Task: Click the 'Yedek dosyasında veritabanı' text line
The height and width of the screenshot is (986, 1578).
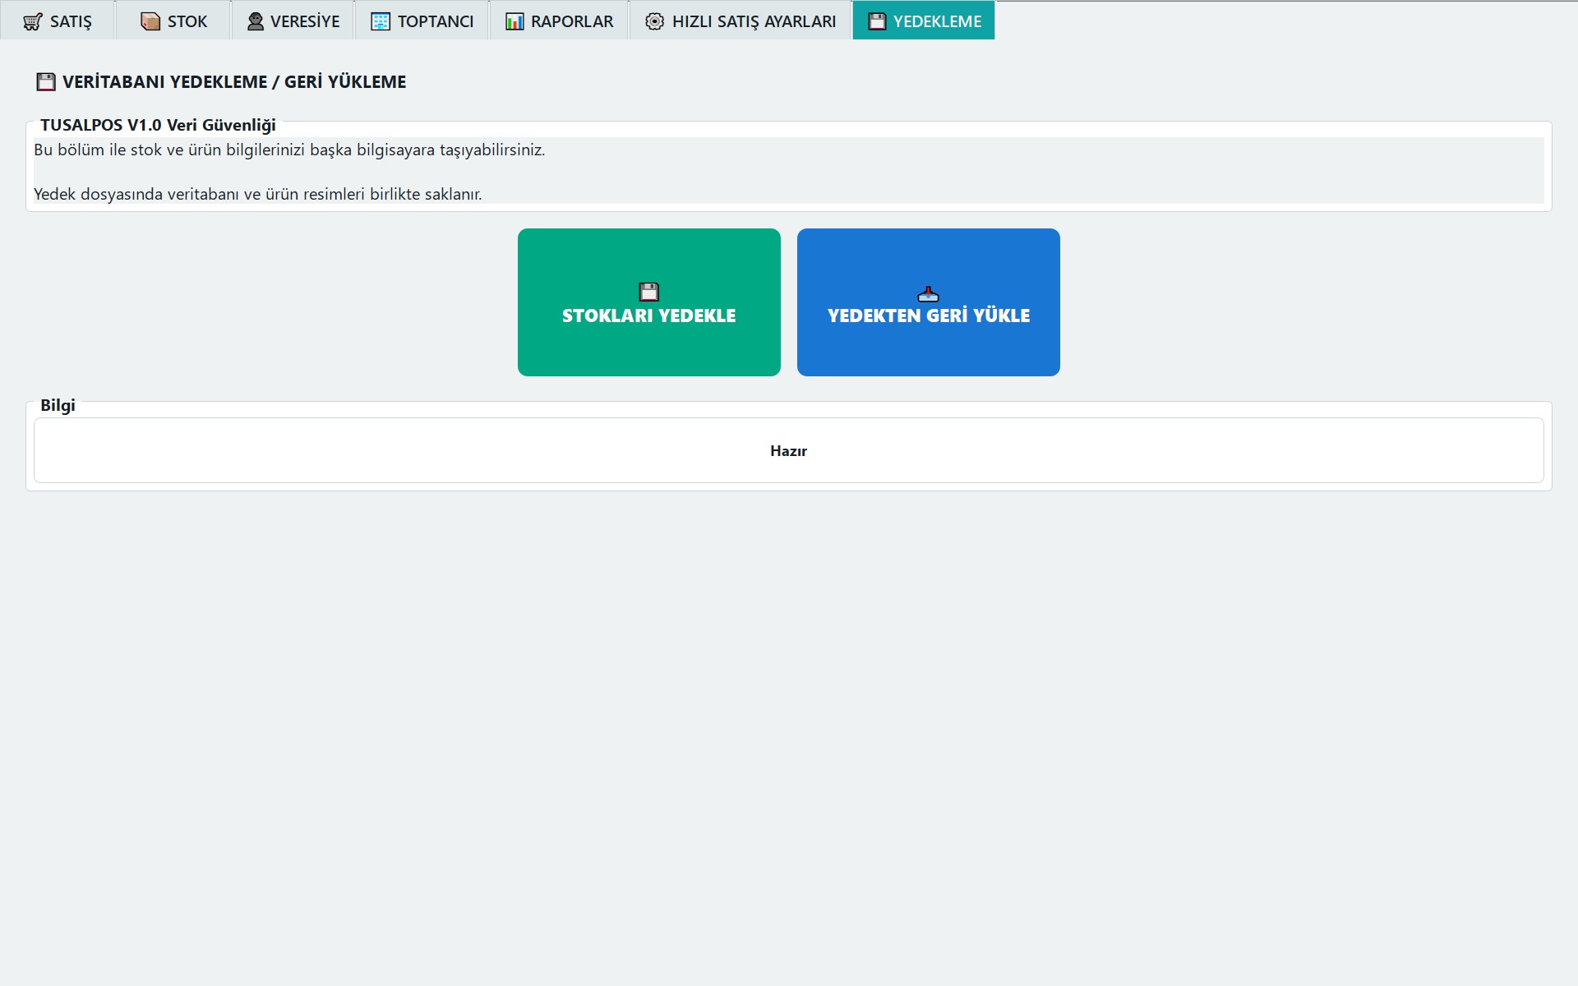Action: [x=257, y=194]
